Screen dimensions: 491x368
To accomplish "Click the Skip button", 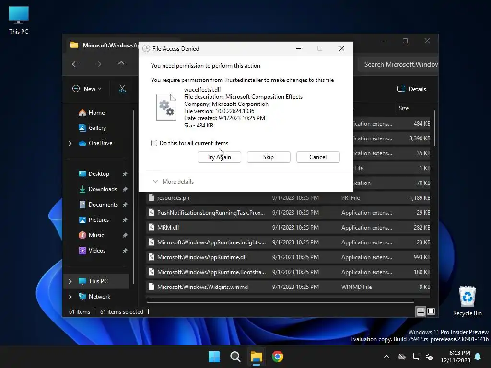I will coord(269,157).
